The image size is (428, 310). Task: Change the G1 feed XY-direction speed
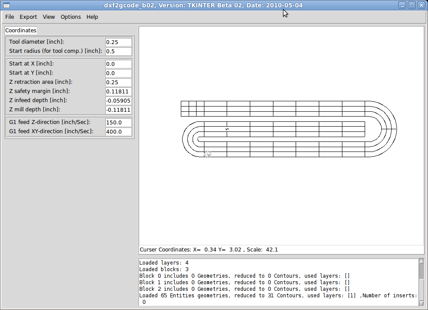pyautogui.click(x=118, y=131)
